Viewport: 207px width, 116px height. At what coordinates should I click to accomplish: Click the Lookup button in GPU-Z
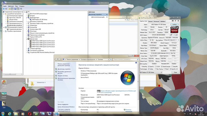175,25
